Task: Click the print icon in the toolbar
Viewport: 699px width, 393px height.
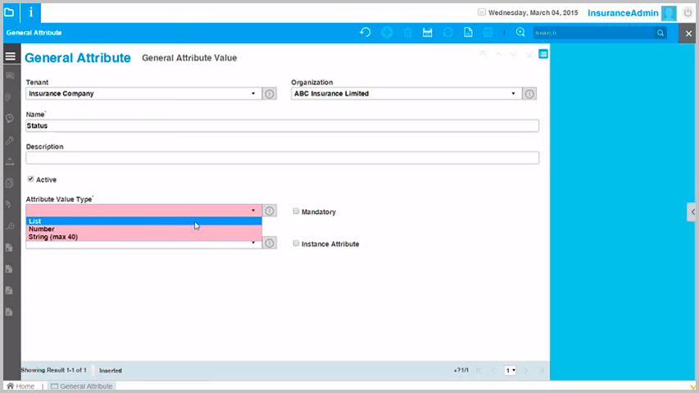Action: (488, 33)
